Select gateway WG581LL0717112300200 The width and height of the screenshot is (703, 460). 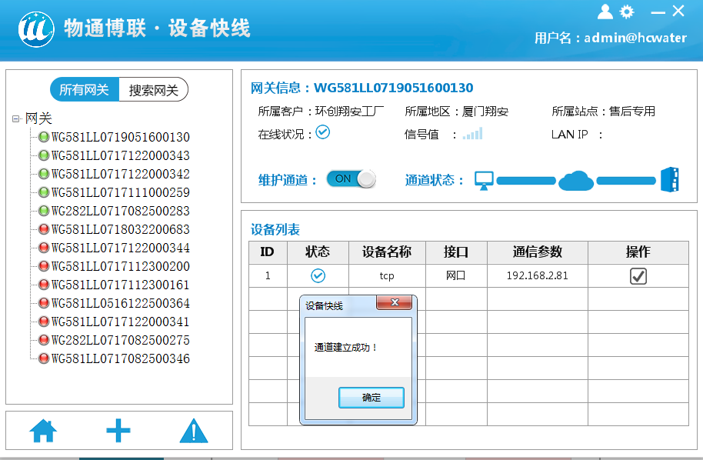coord(120,266)
